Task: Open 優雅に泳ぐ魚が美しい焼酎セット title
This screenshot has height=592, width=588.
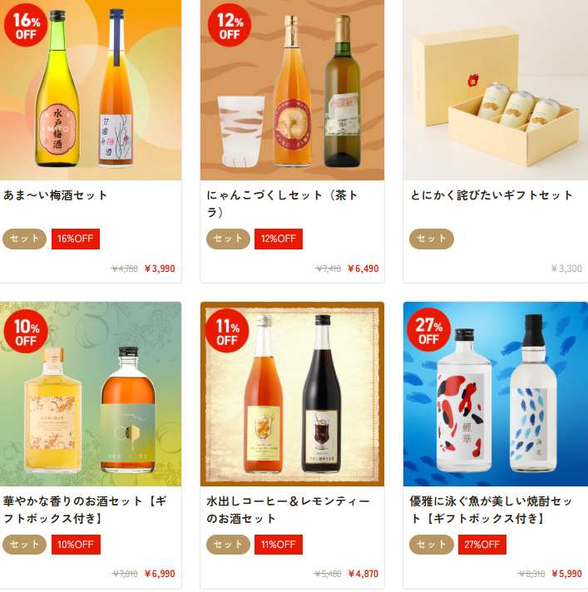Action: tap(492, 510)
